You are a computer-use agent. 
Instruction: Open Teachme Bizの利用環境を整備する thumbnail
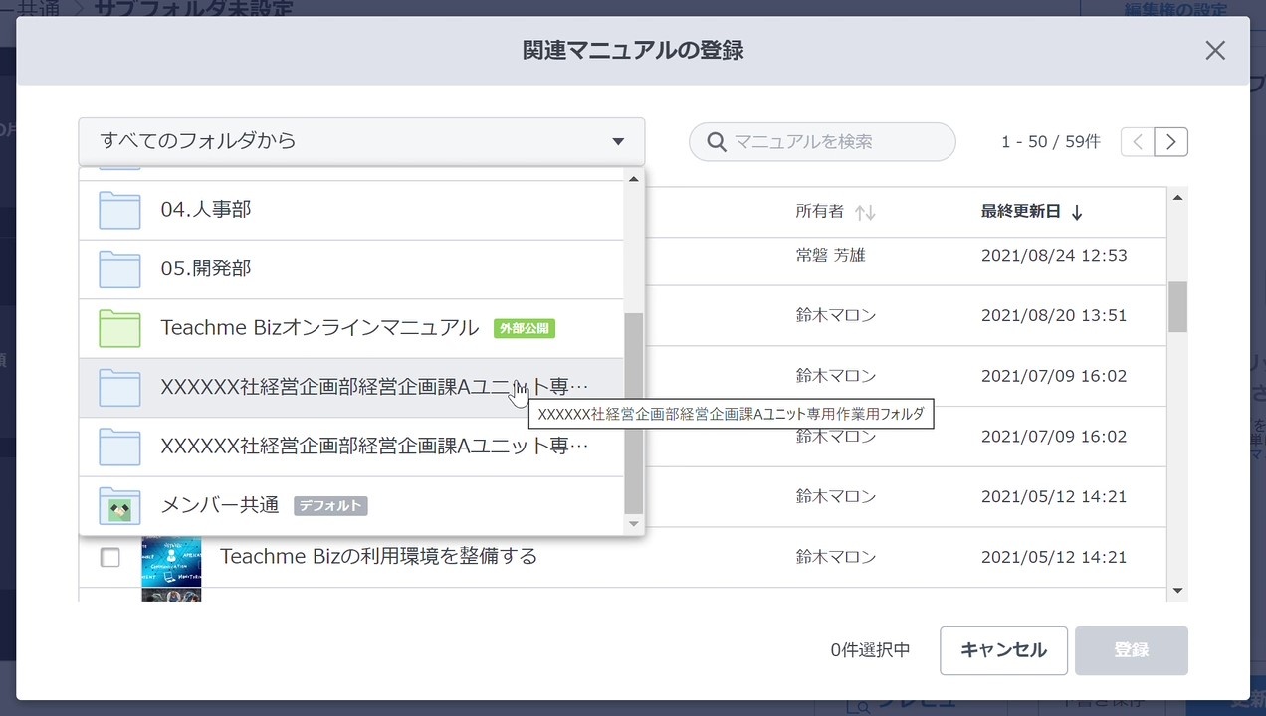click(x=171, y=557)
